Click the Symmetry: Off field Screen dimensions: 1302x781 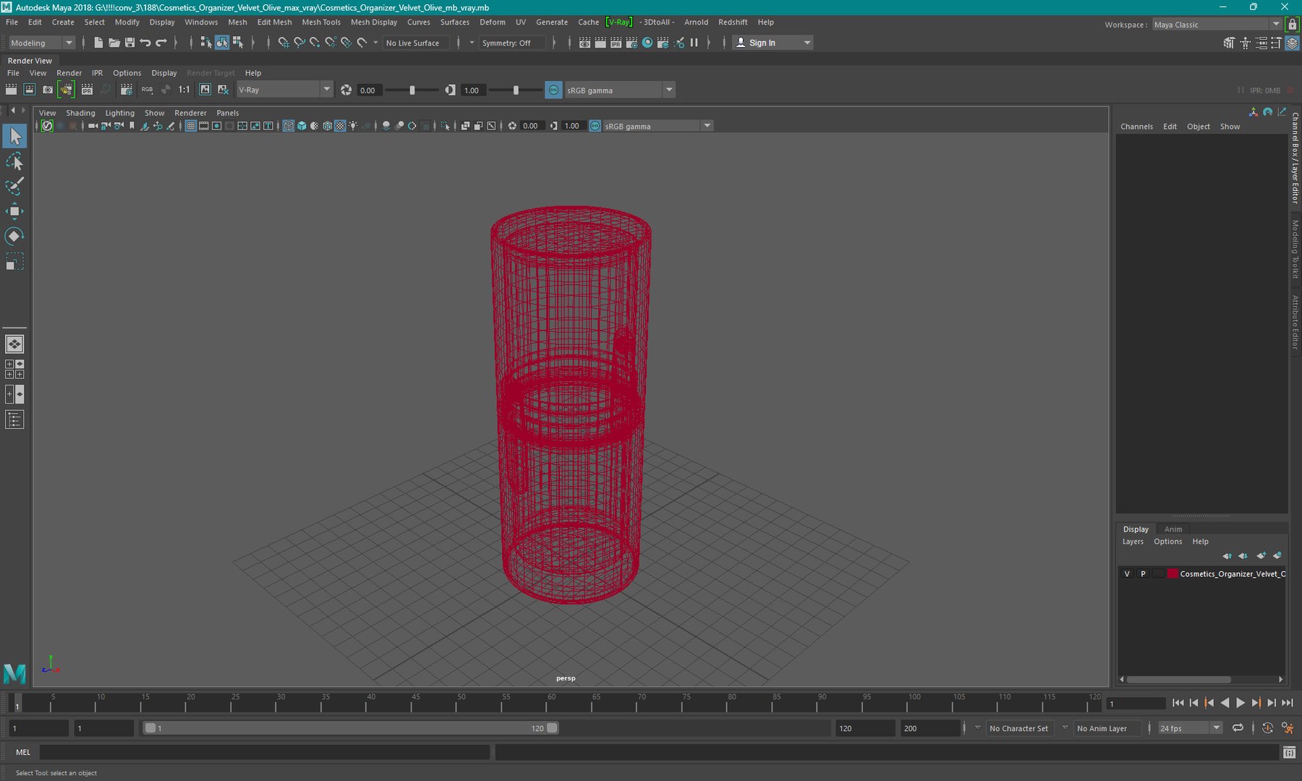tap(513, 43)
